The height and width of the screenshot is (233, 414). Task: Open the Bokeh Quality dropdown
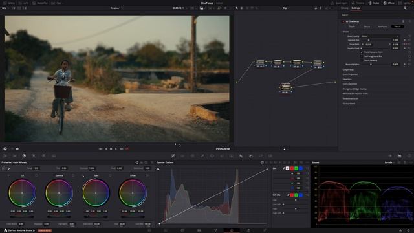point(380,36)
